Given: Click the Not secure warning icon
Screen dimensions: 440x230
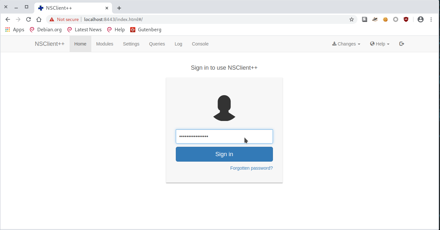Looking at the screenshot, I should 52,19.
